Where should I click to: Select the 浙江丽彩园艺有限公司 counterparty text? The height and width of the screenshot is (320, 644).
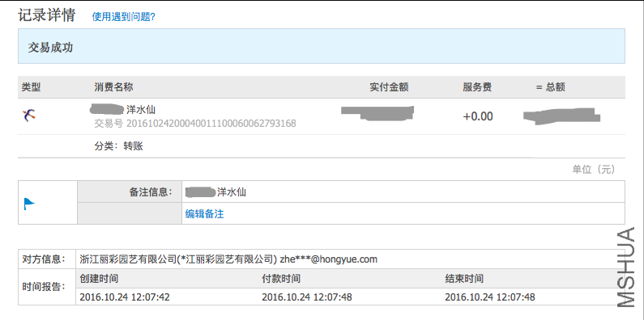pyautogui.click(x=127, y=259)
